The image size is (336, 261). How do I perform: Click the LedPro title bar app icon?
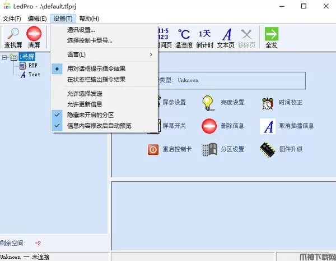(7, 6)
